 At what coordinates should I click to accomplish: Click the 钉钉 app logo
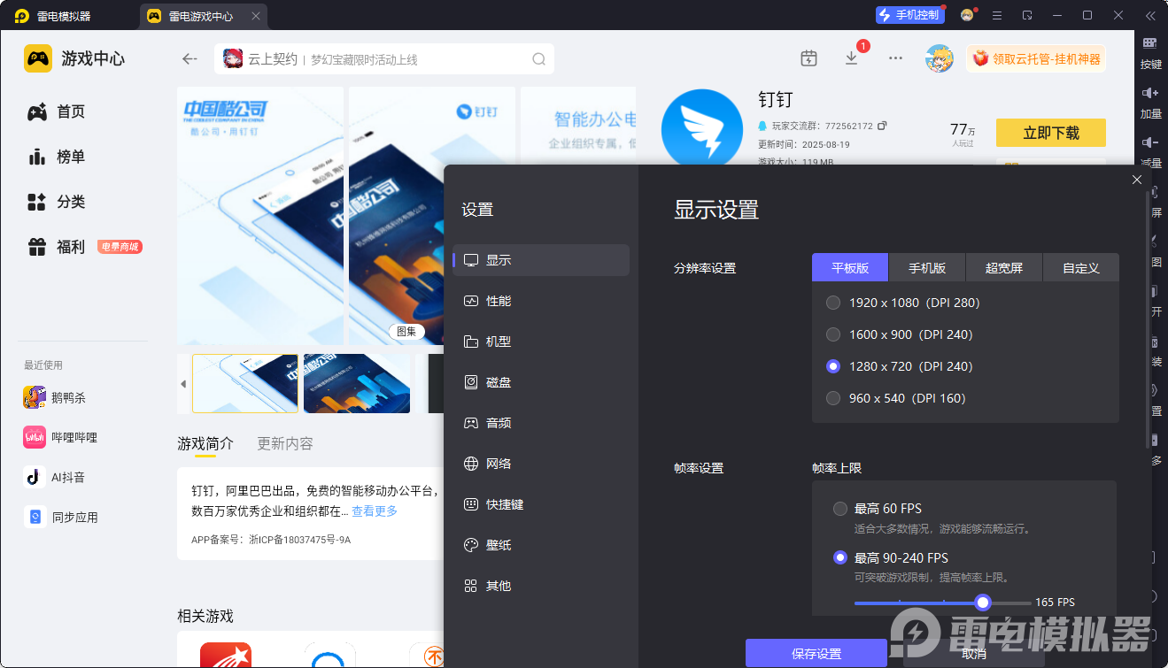click(702, 128)
